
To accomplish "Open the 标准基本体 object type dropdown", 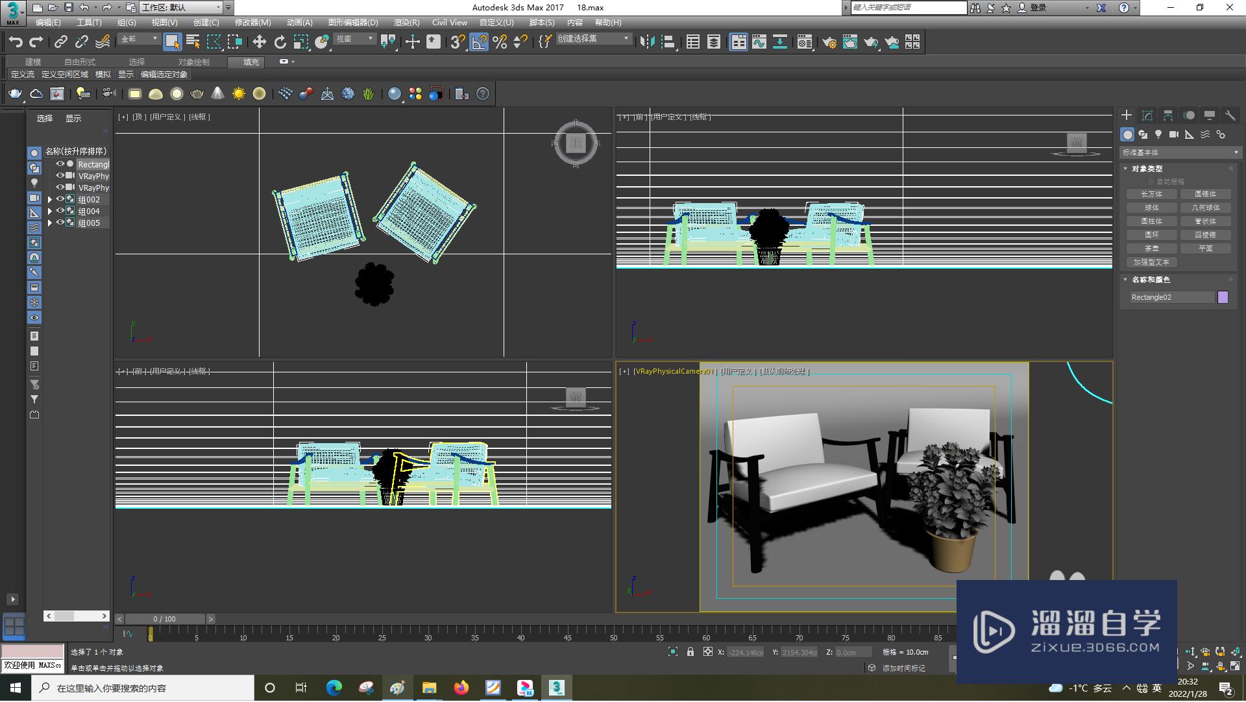I will [1180, 152].
